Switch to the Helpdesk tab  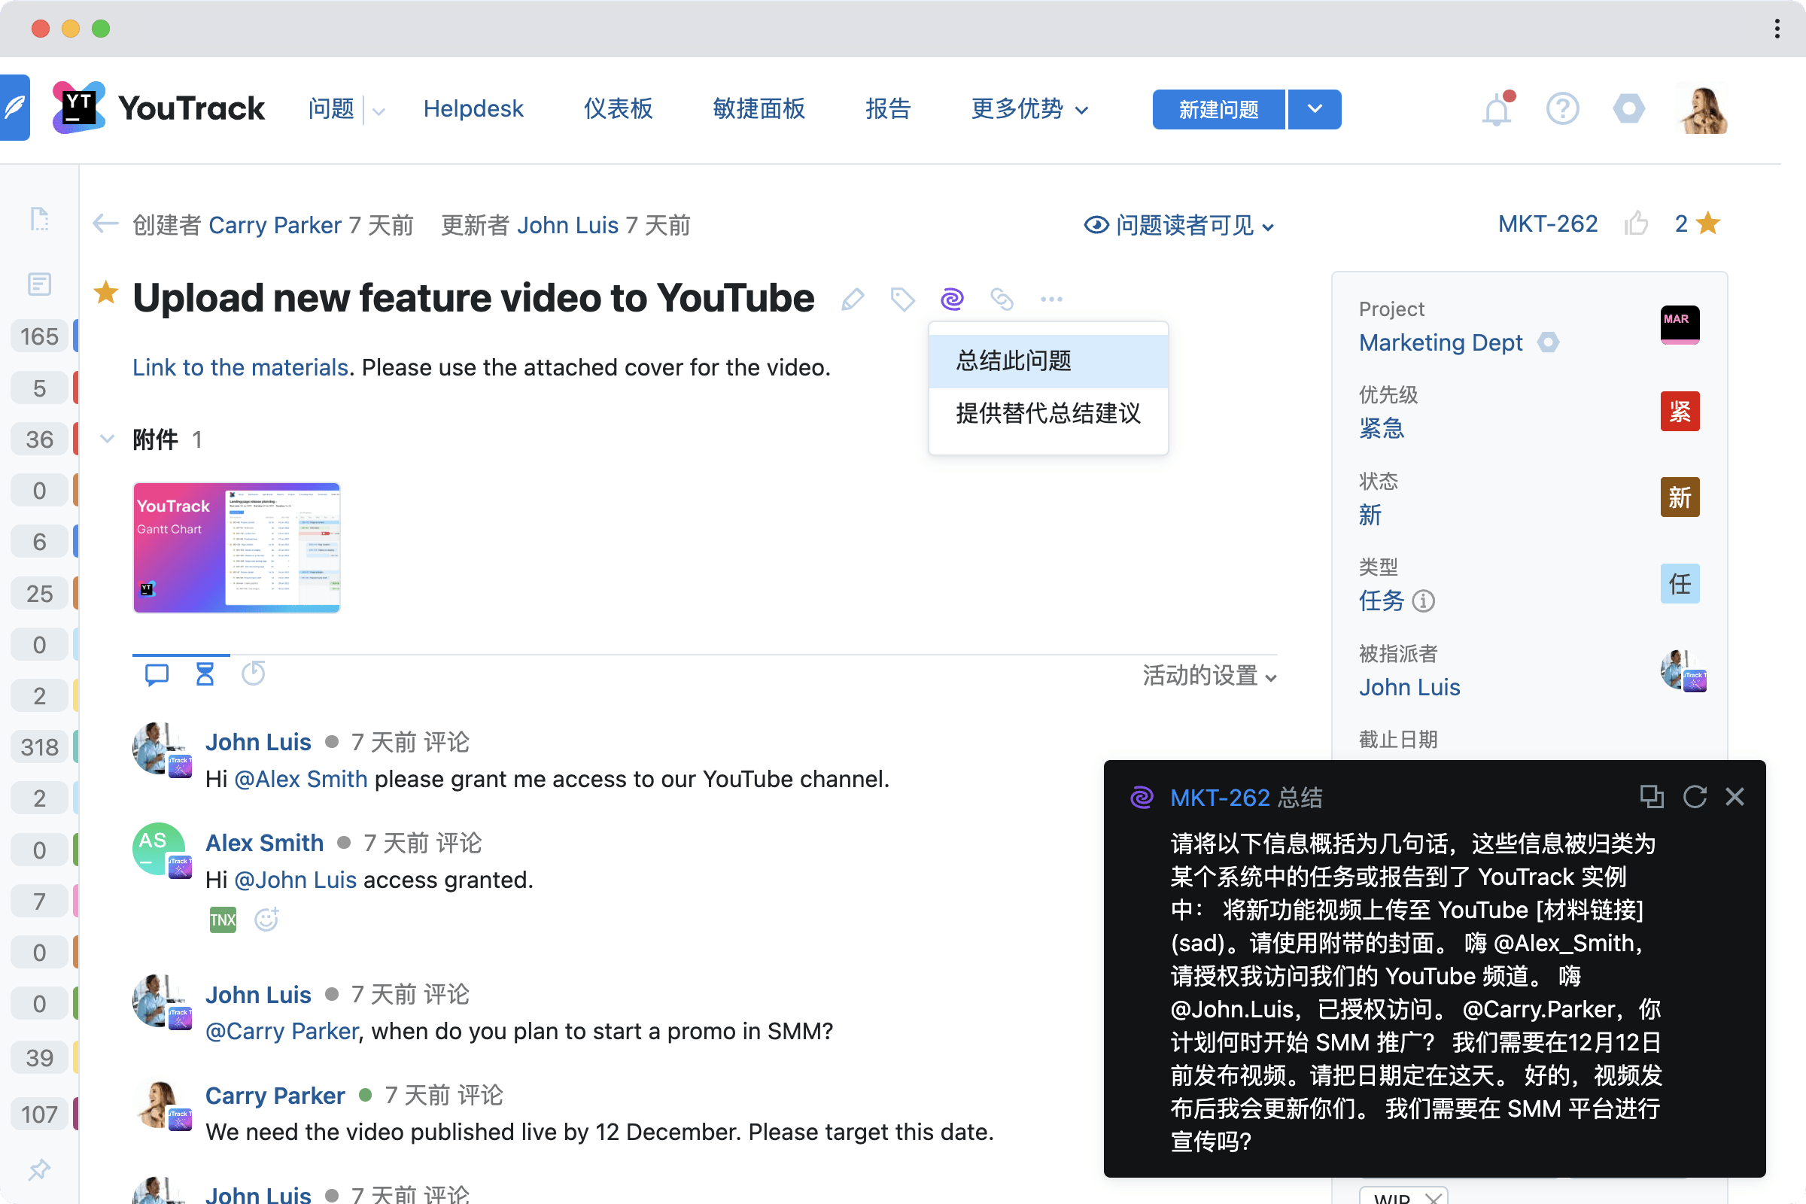[473, 108]
